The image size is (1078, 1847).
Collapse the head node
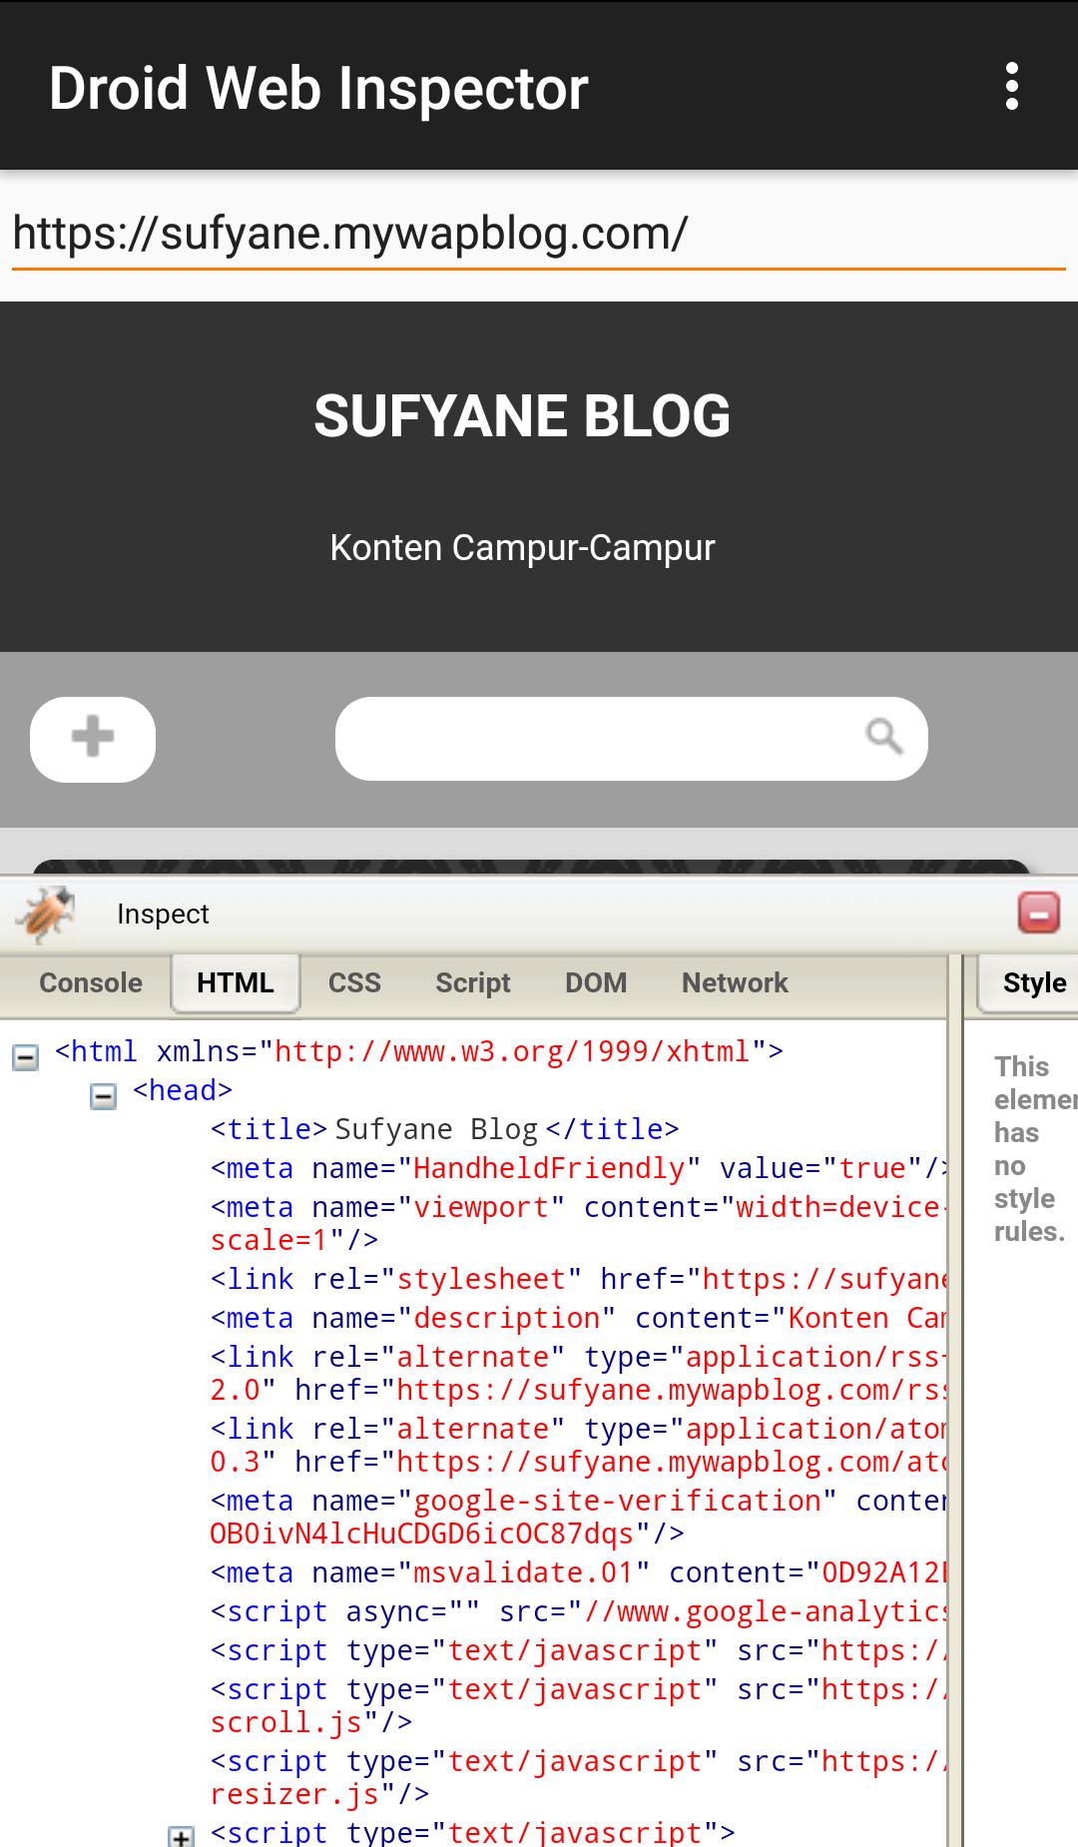[103, 1096]
